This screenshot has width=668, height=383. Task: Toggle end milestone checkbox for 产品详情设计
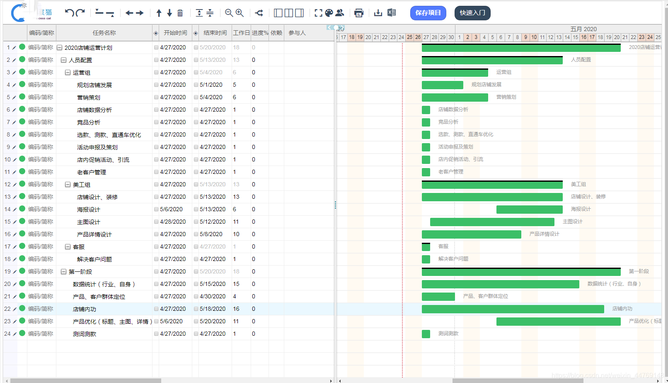click(x=196, y=234)
